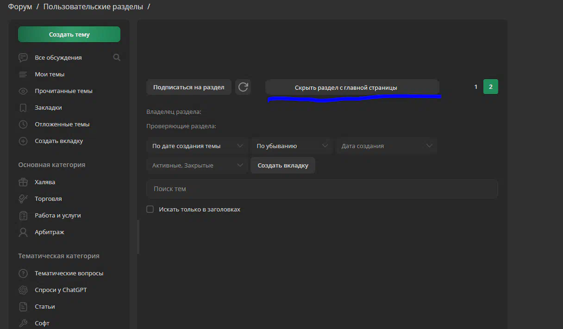Click the Спроси у ChatGPT icon
Viewport: 563px width, 329px height.
(x=23, y=290)
